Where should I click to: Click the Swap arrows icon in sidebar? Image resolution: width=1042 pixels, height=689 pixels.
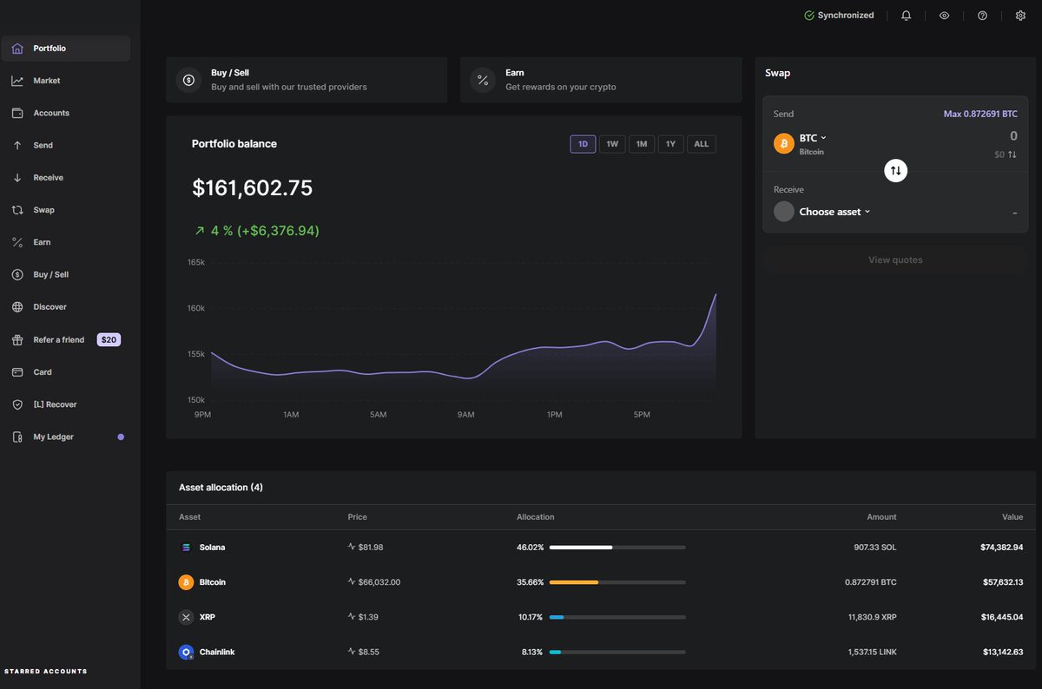17,210
